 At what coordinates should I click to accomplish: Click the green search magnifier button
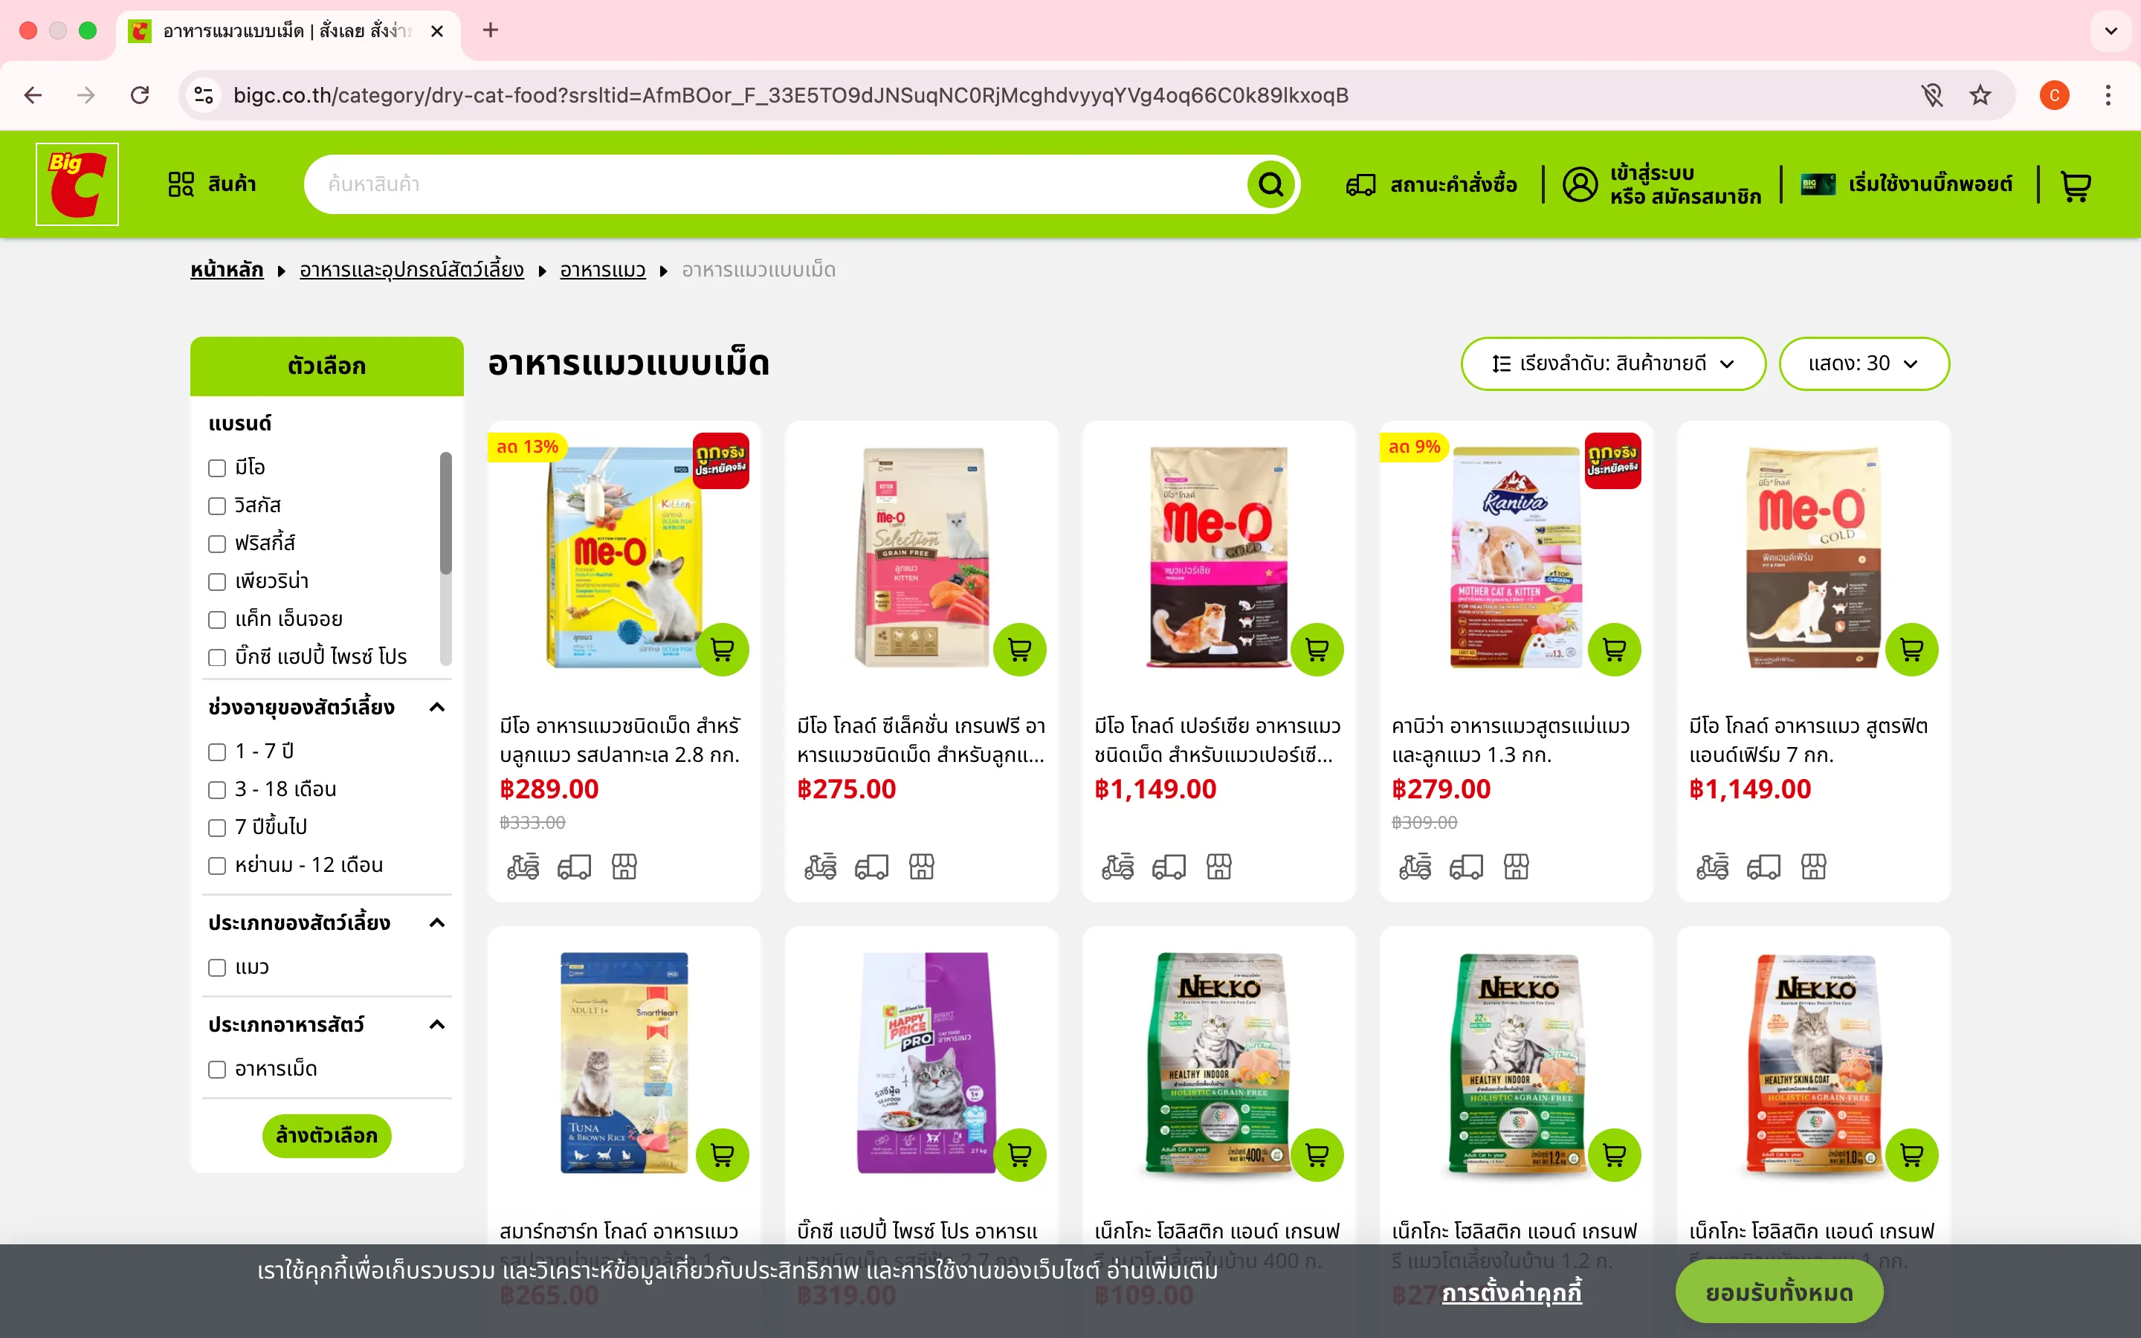point(1270,184)
